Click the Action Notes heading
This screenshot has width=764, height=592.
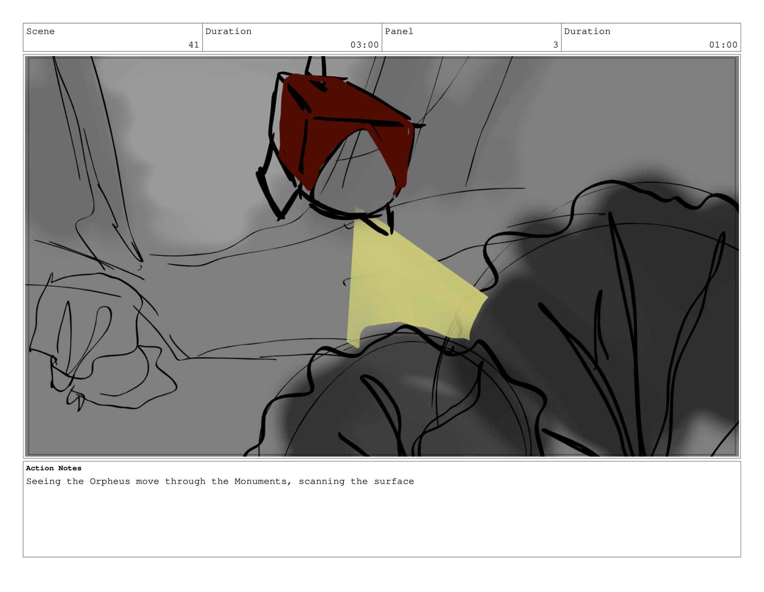(53, 468)
